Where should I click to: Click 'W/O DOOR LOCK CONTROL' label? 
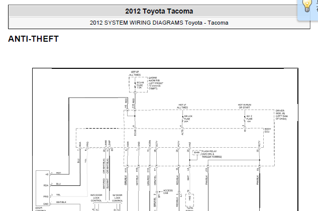pyautogui.click(x=96, y=198)
